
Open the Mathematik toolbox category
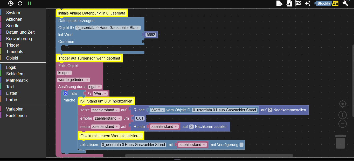tap(17, 80)
